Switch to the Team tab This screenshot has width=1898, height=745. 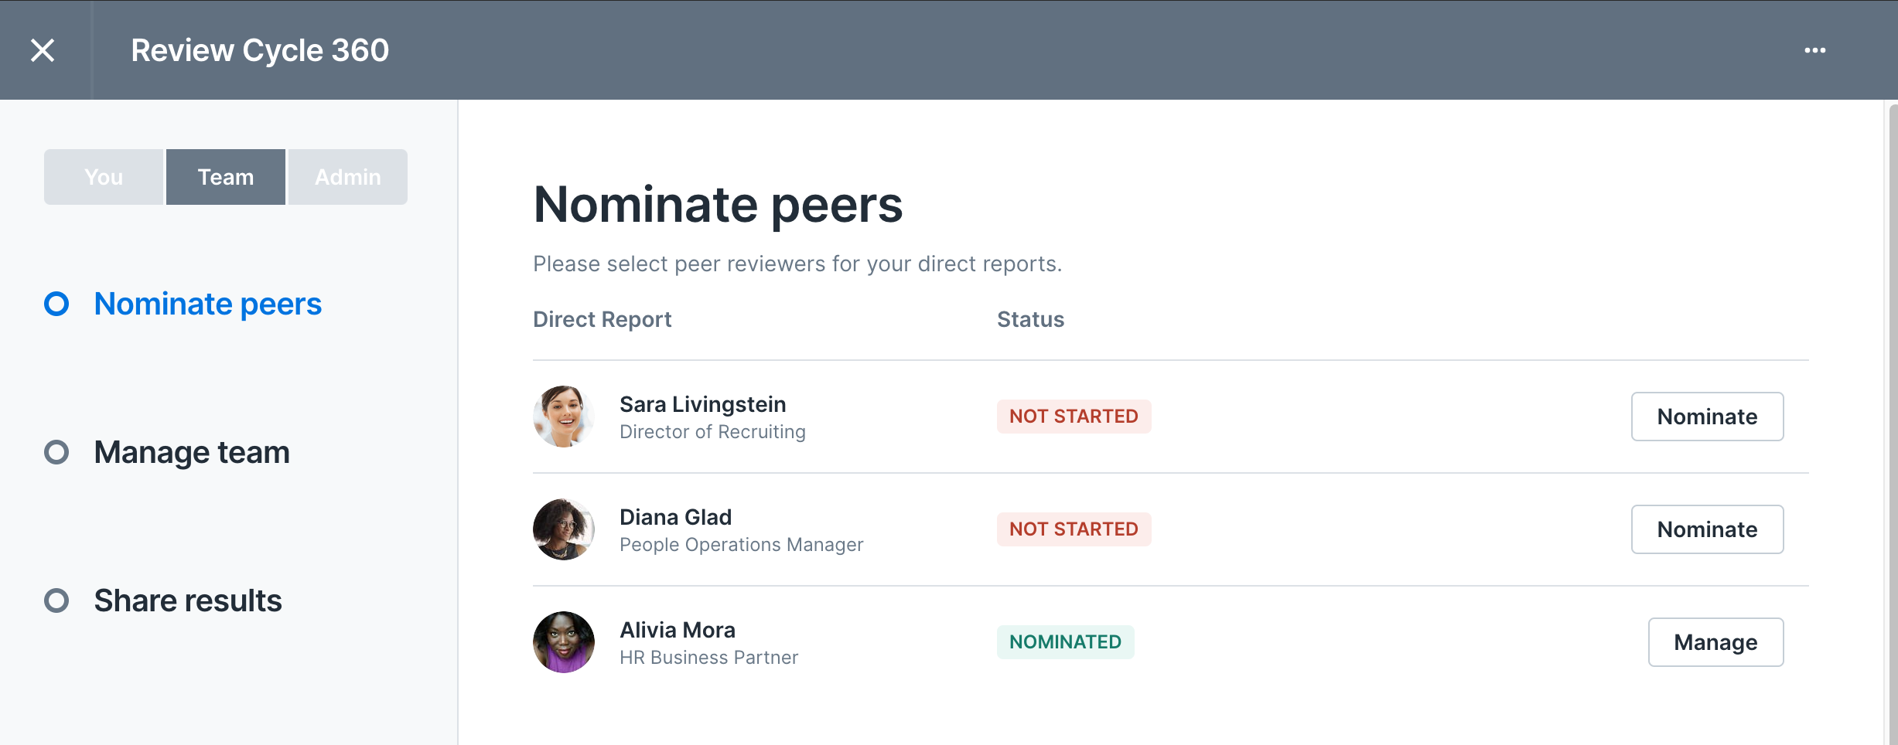(x=226, y=177)
